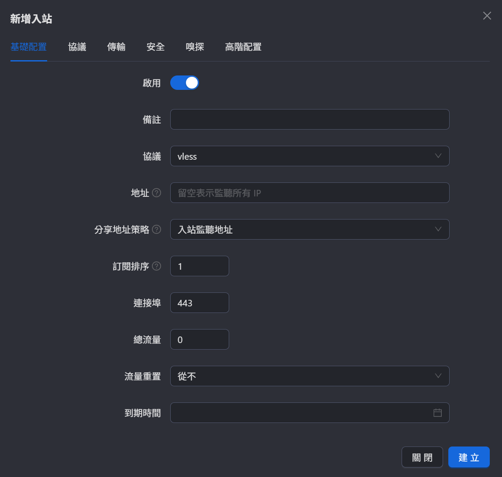Click the help icon beside 分享地址策略
This screenshot has height=477, width=502.
coord(156,229)
